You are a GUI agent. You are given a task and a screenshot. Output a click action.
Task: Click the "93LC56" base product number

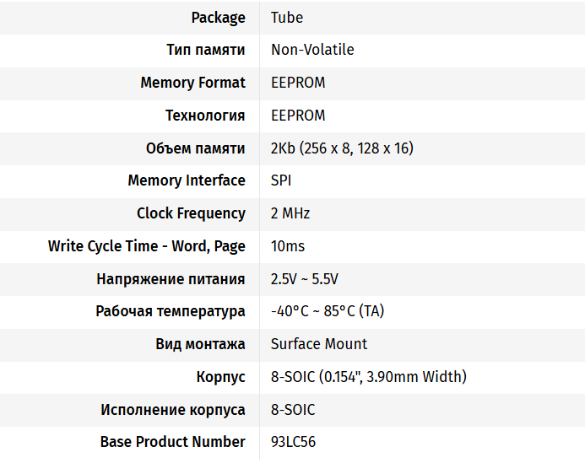pyautogui.click(x=293, y=442)
